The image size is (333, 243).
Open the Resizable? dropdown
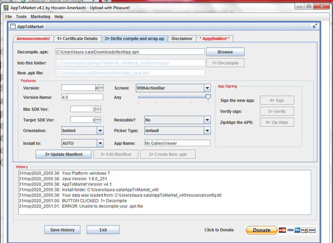[207, 120]
